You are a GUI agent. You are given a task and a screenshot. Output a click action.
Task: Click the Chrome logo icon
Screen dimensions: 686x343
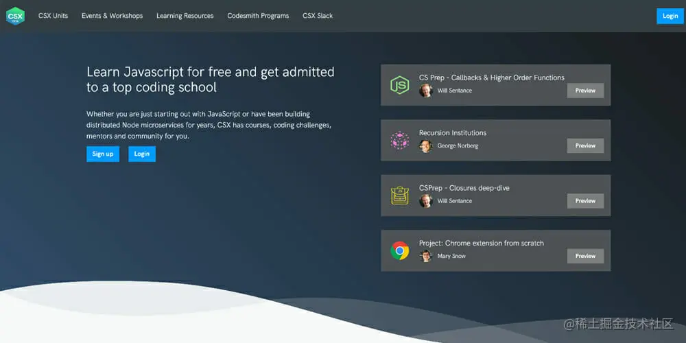(x=399, y=250)
